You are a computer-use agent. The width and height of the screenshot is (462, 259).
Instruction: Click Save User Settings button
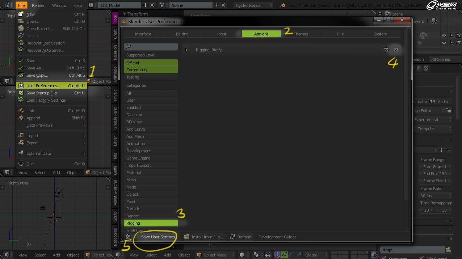coord(158,237)
